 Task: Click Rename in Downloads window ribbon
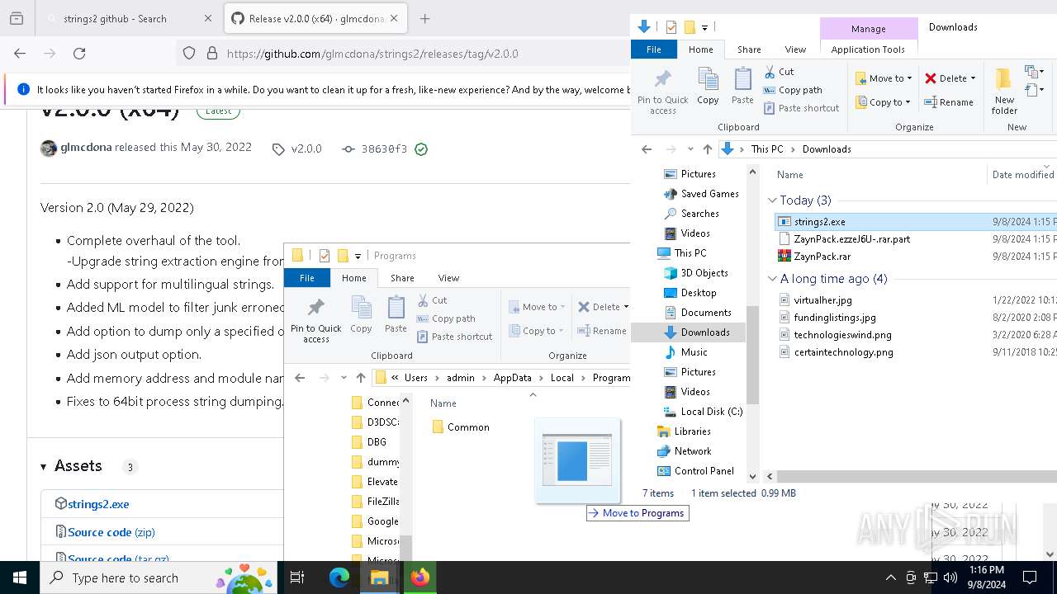pyautogui.click(x=949, y=102)
